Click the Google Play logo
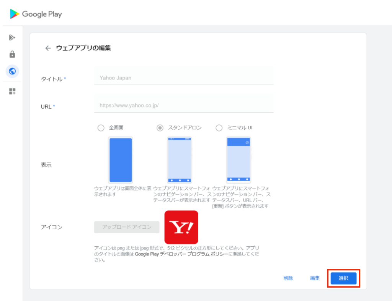This screenshot has width=392, height=301. [x=36, y=14]
